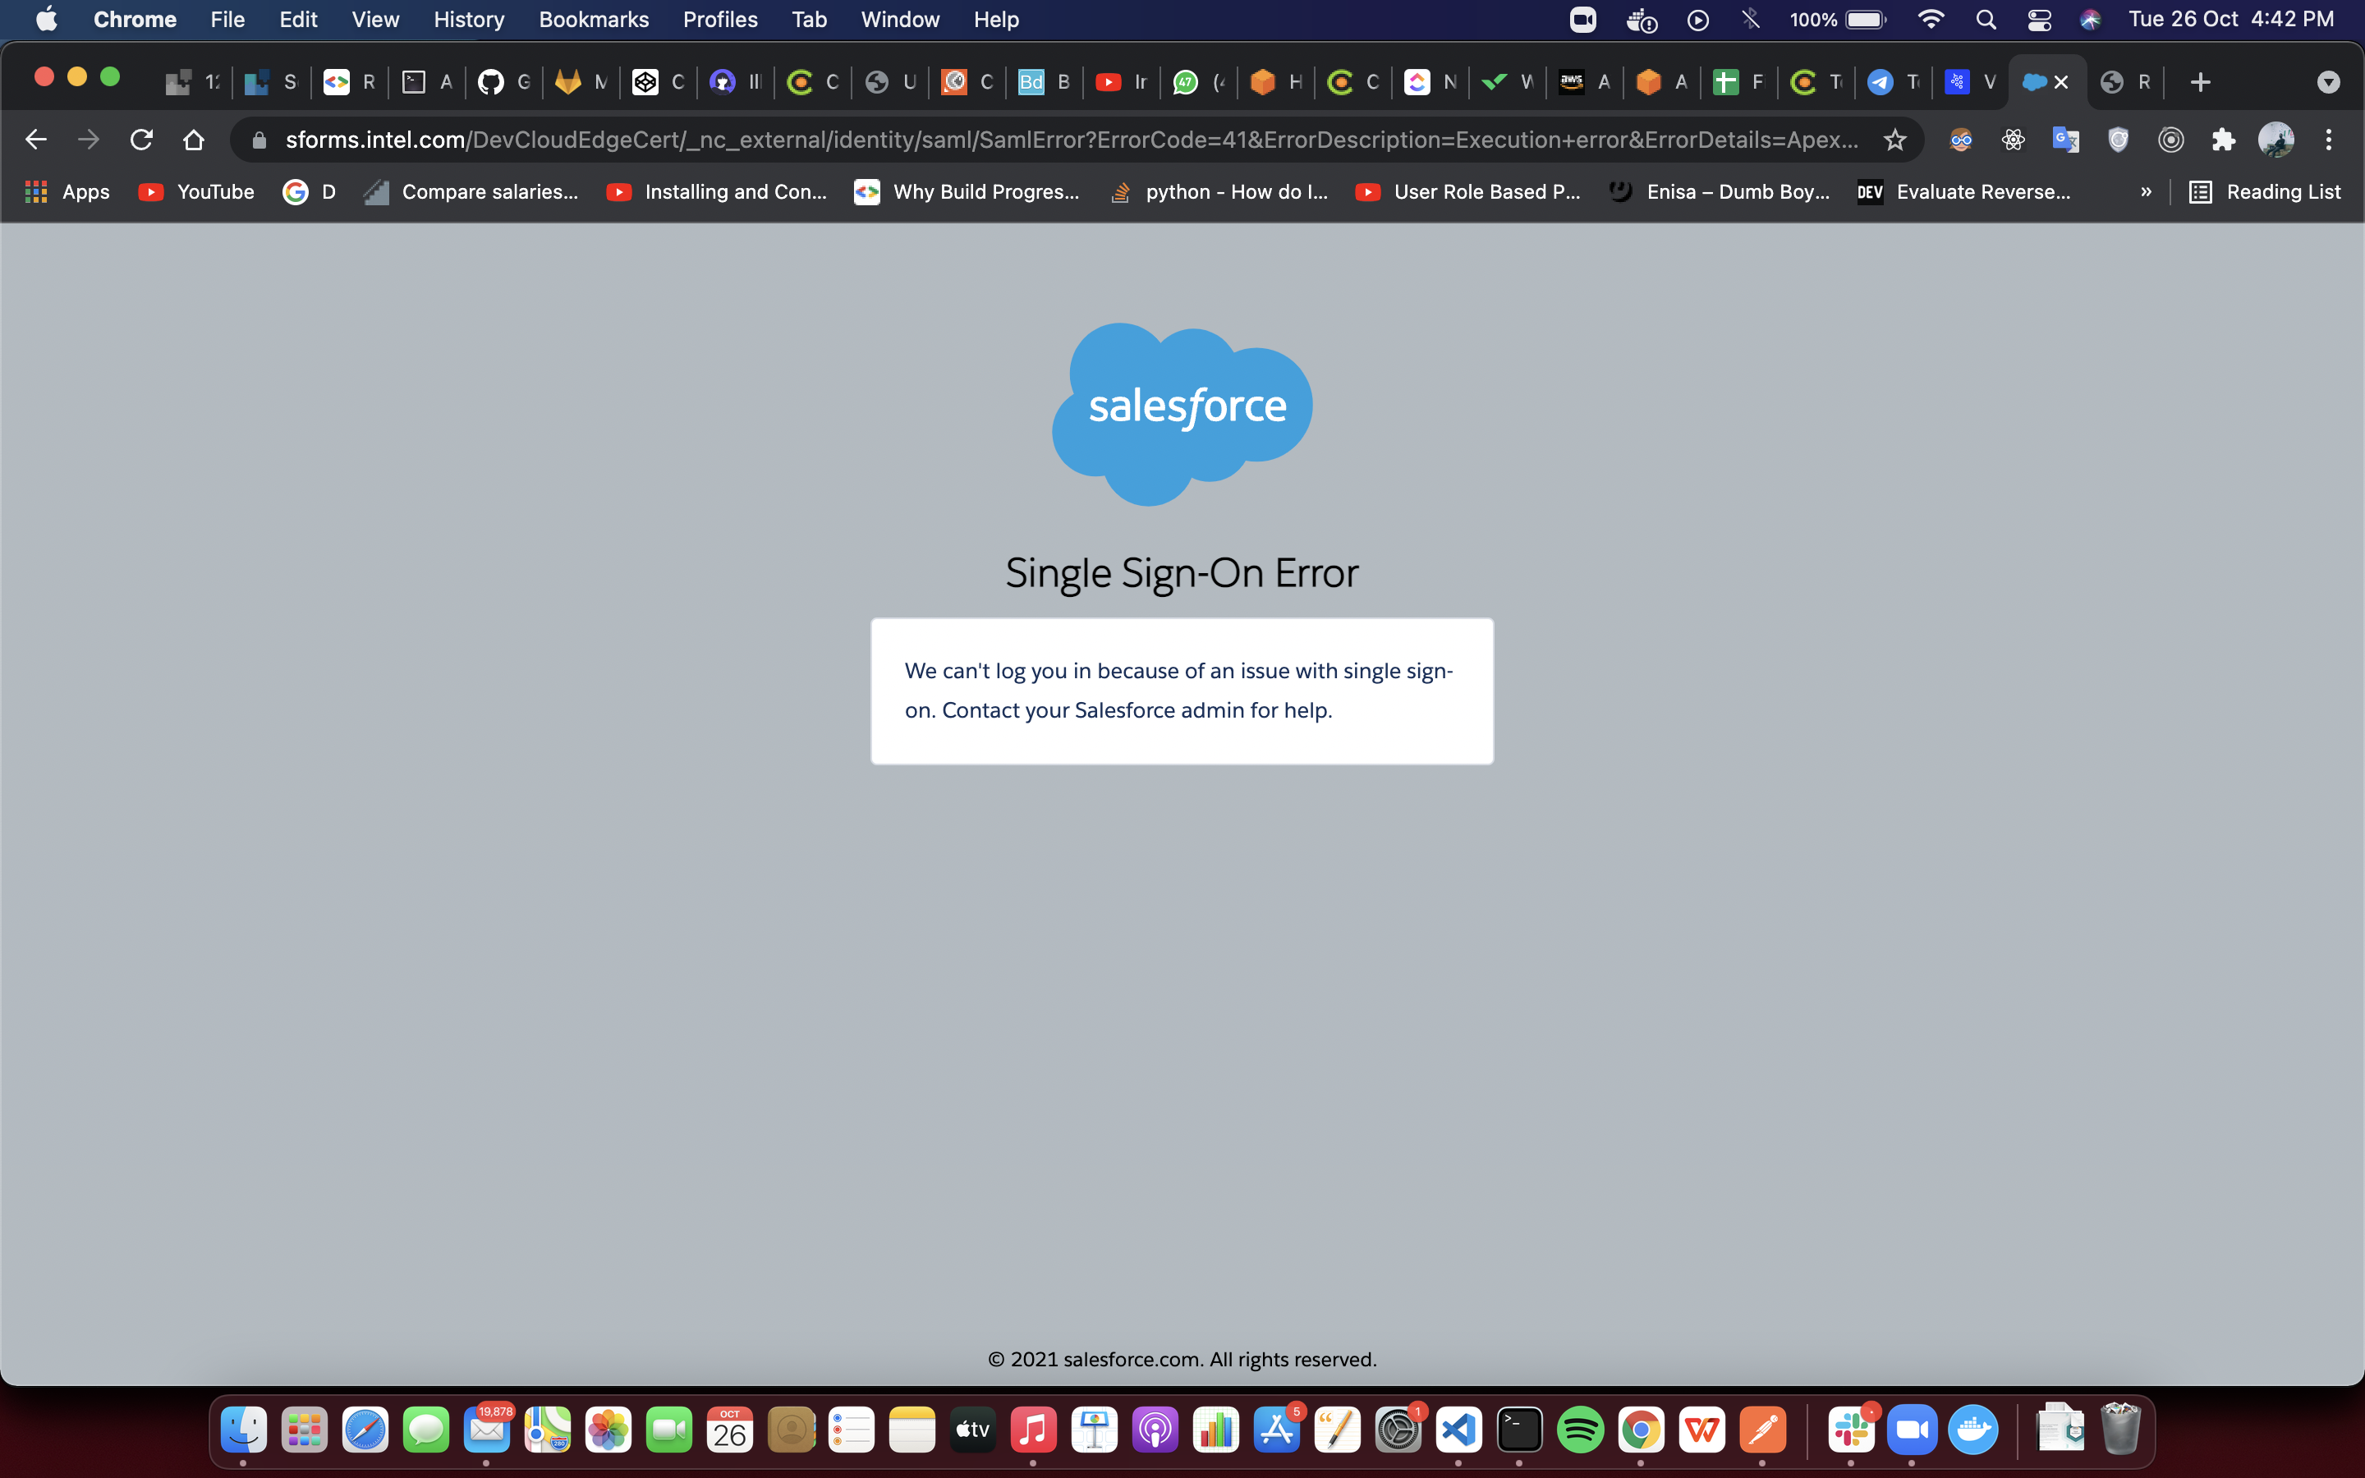
Task: Launch Visual Studio Code from the Dock
Action: click(x=1459, y=1429)
